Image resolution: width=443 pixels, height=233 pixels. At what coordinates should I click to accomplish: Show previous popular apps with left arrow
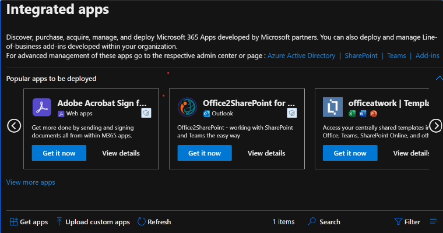click(x=14, y=126)
